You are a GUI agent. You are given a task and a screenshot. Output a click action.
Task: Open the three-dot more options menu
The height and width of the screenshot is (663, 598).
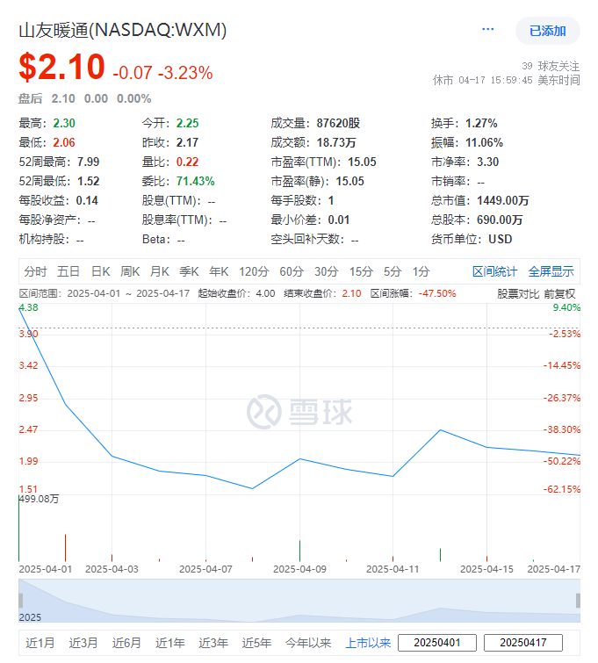487,29
